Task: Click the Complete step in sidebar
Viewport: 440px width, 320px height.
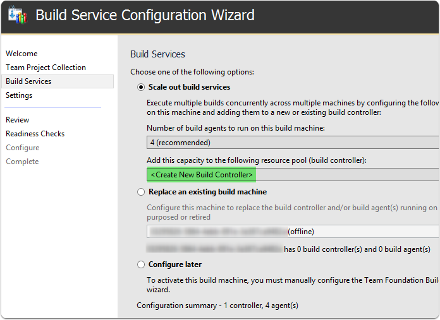Action: point(22,162)
